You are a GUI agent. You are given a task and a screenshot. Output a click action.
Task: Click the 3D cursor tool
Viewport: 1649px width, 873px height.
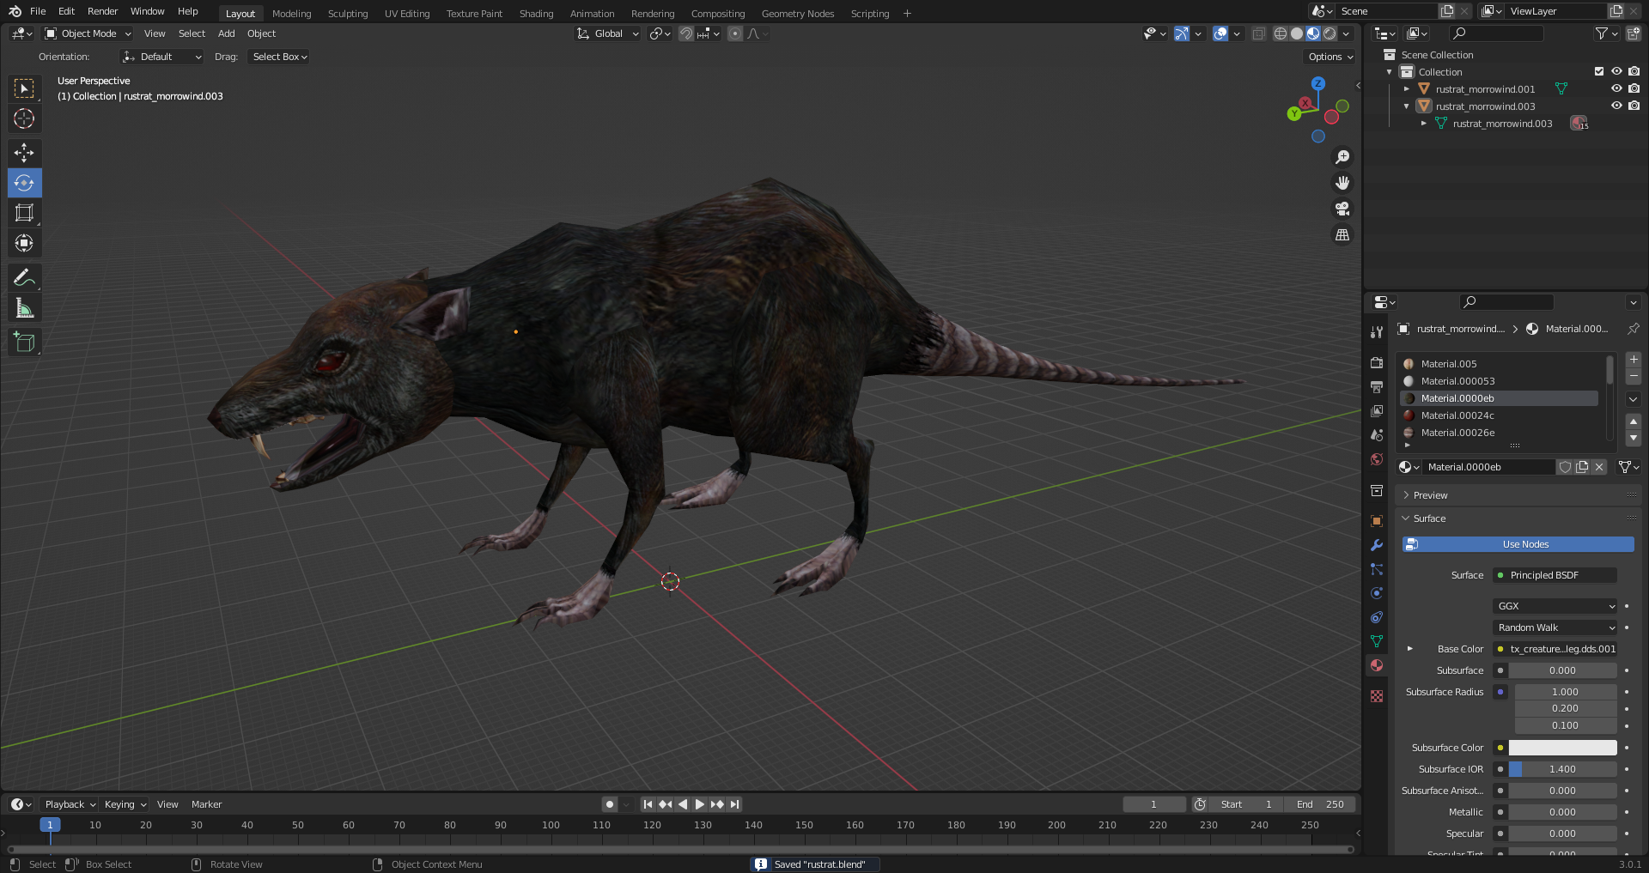[x=24, y=118]
